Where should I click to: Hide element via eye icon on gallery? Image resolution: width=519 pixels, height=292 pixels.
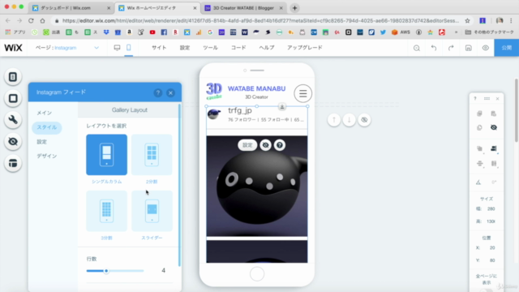tap(265, 145)
